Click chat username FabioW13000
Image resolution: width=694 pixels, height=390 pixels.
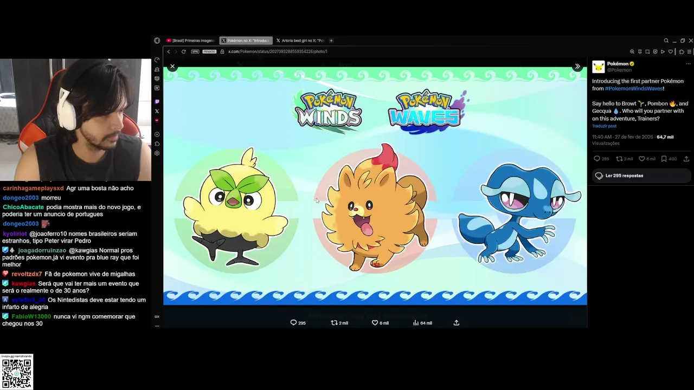point(31,316)
